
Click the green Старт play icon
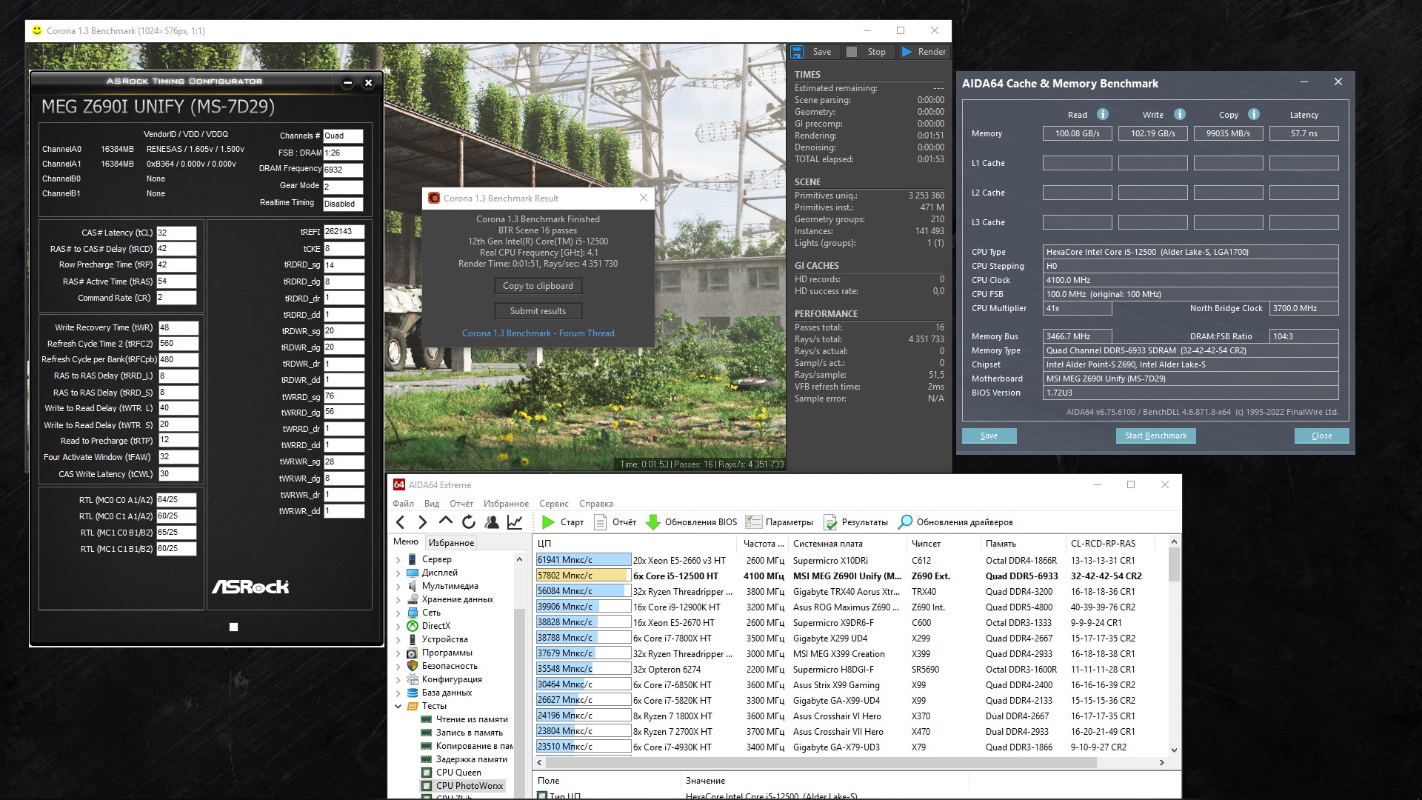point(548,522)
